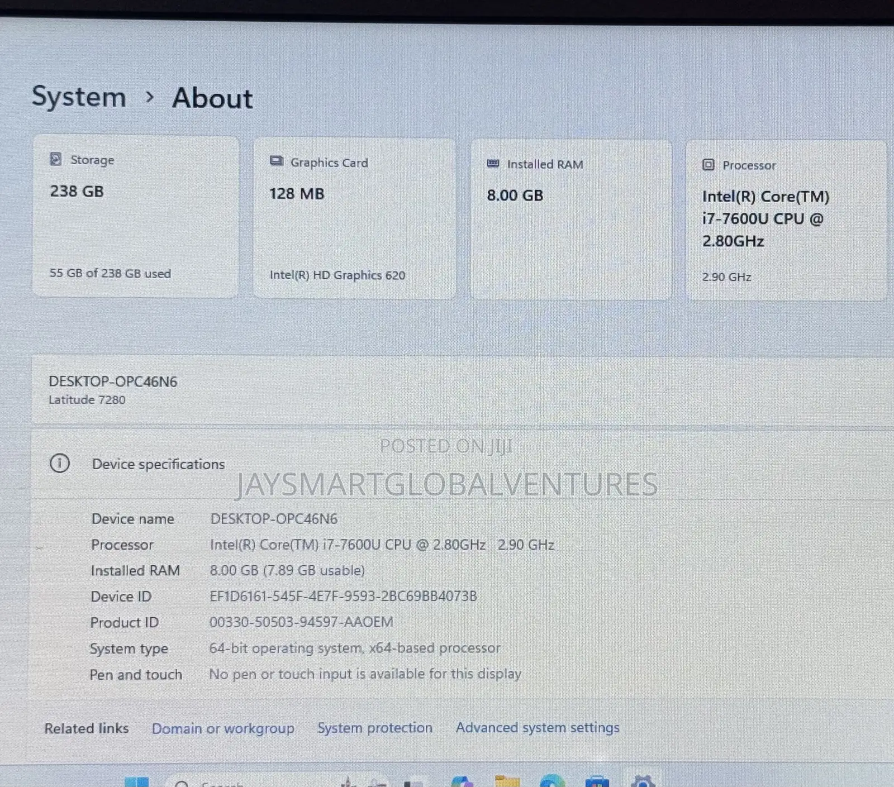This screenshot has height=787, width=894.
Task: Select the 128 MB graphics memory value
Action: pyautogui.click(x=297, y=194)
